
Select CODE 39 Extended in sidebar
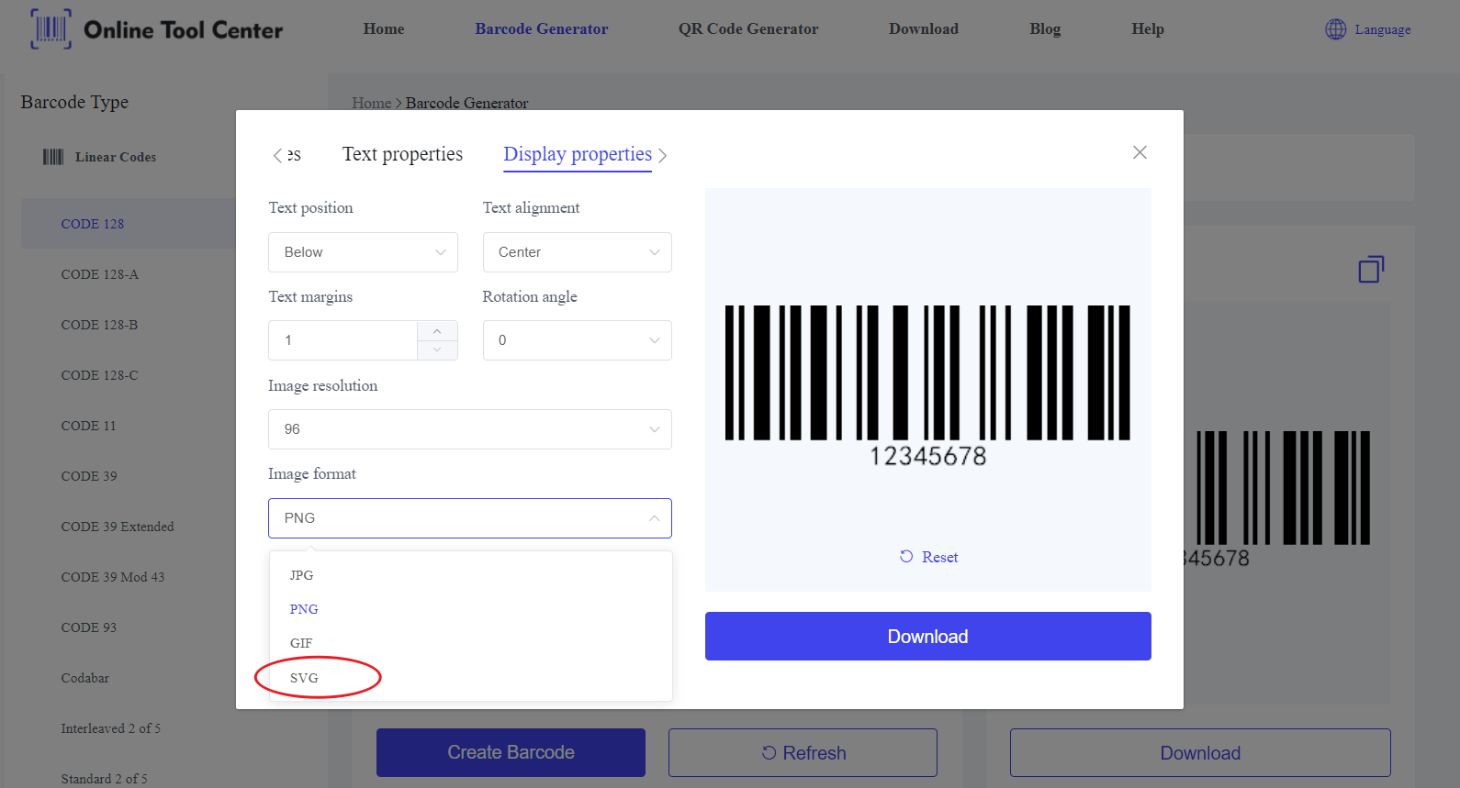point(118,527)
